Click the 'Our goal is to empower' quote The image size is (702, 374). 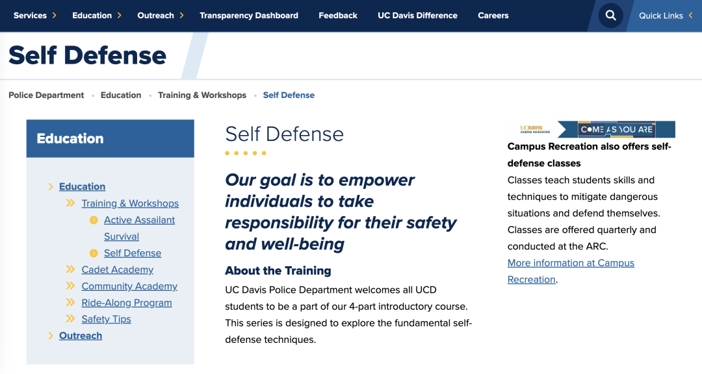[x=341, y=212]
